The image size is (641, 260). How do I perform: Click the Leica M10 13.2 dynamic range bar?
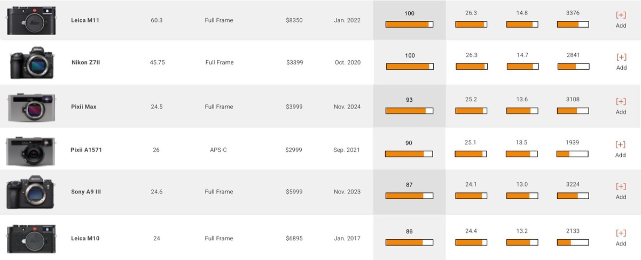tap(522, 242)
